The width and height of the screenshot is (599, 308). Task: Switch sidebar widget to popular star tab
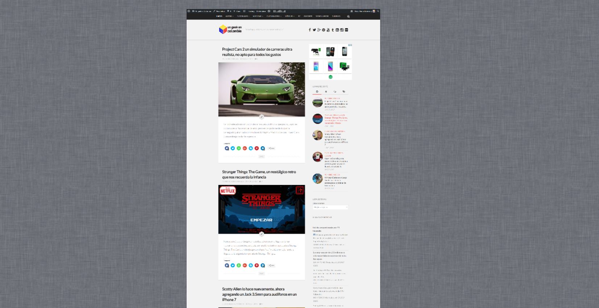coord(326,92)
